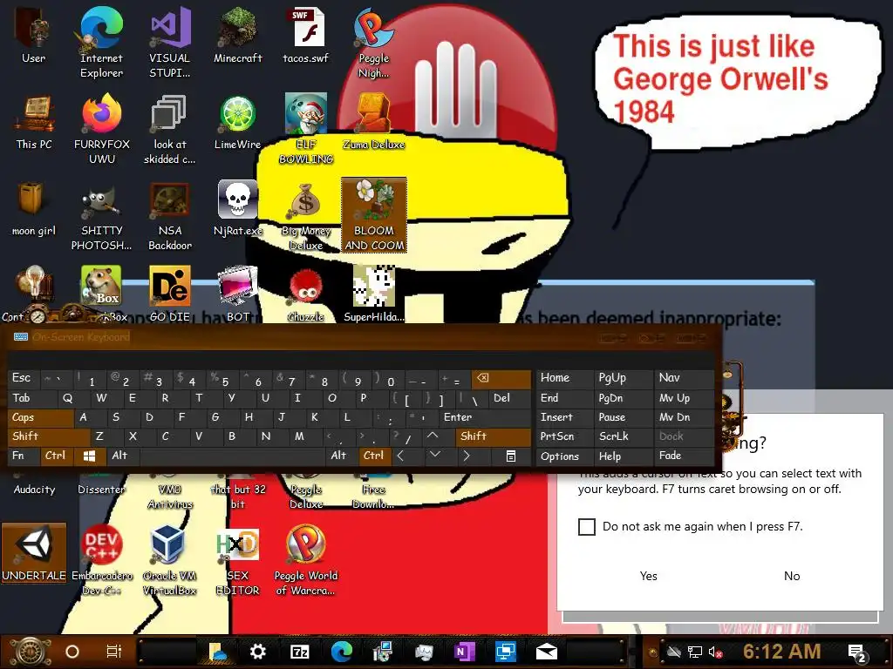This screenshot has height=669, width=893.
Task: Toggle left Shift key on keyboard
Action: click(x=49, y=436)
